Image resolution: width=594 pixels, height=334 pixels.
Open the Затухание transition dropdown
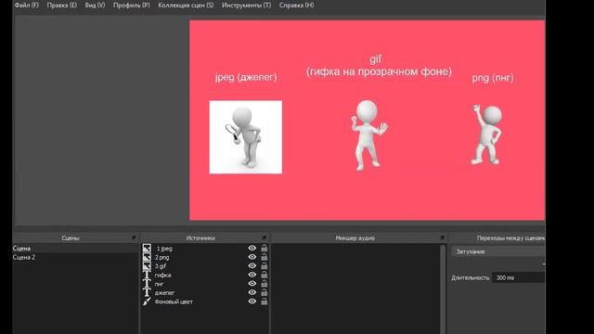coord(498,251)
